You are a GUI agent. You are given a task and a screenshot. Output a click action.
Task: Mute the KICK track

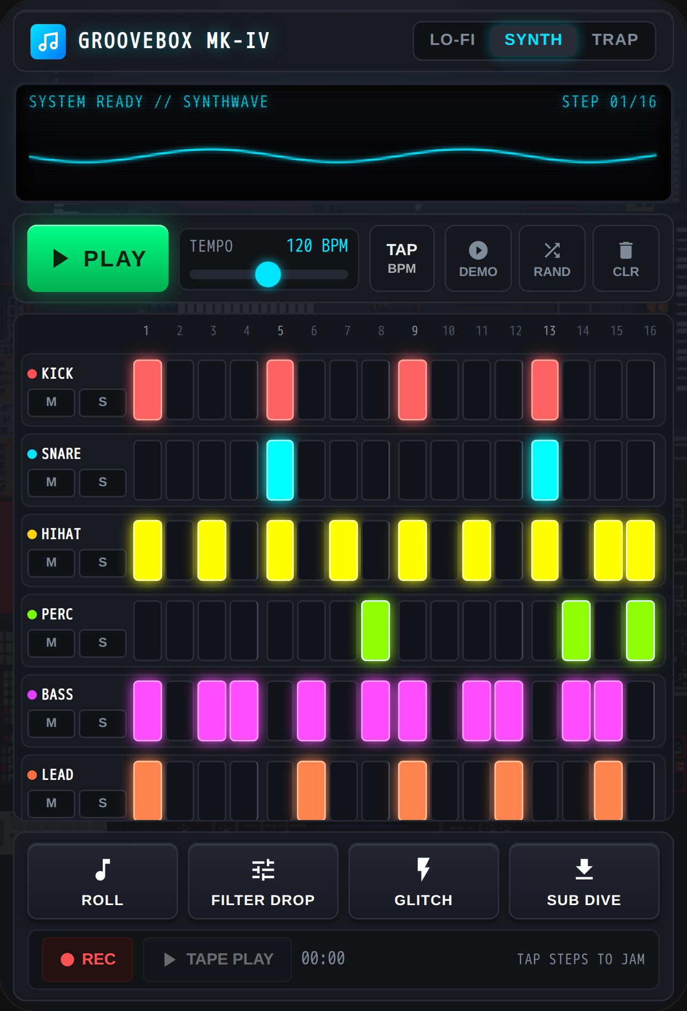coord(51,402)
